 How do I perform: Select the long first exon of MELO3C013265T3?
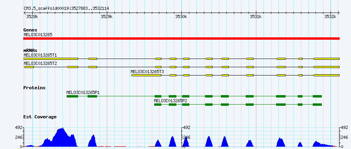pos(146,75)
